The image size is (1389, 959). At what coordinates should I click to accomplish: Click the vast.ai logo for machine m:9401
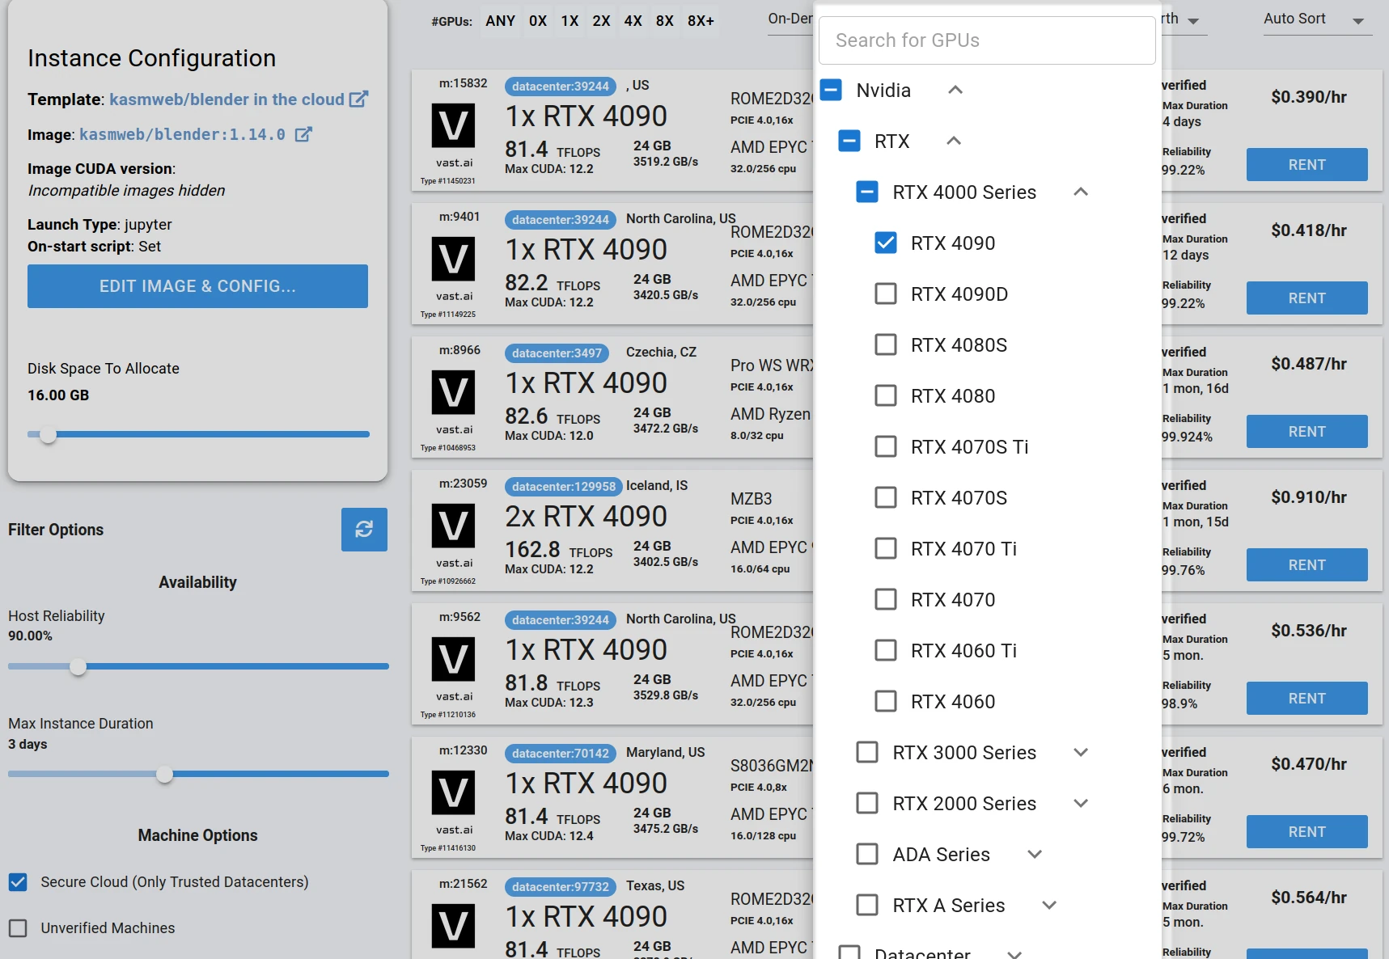click(x=453, y=259)
